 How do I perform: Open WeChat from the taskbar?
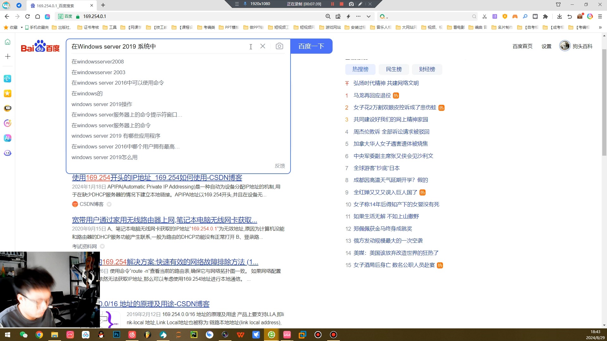point(24,335)
